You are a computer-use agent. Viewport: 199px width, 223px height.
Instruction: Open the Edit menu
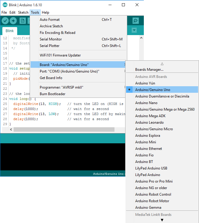pos(12,12)
